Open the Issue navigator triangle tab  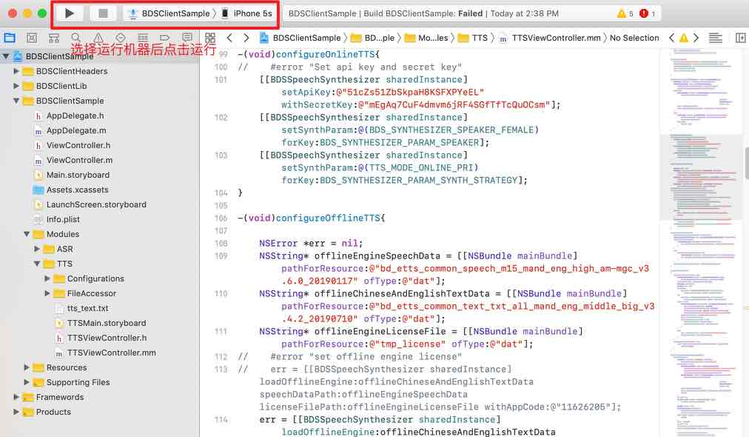[x=98, y=38]
